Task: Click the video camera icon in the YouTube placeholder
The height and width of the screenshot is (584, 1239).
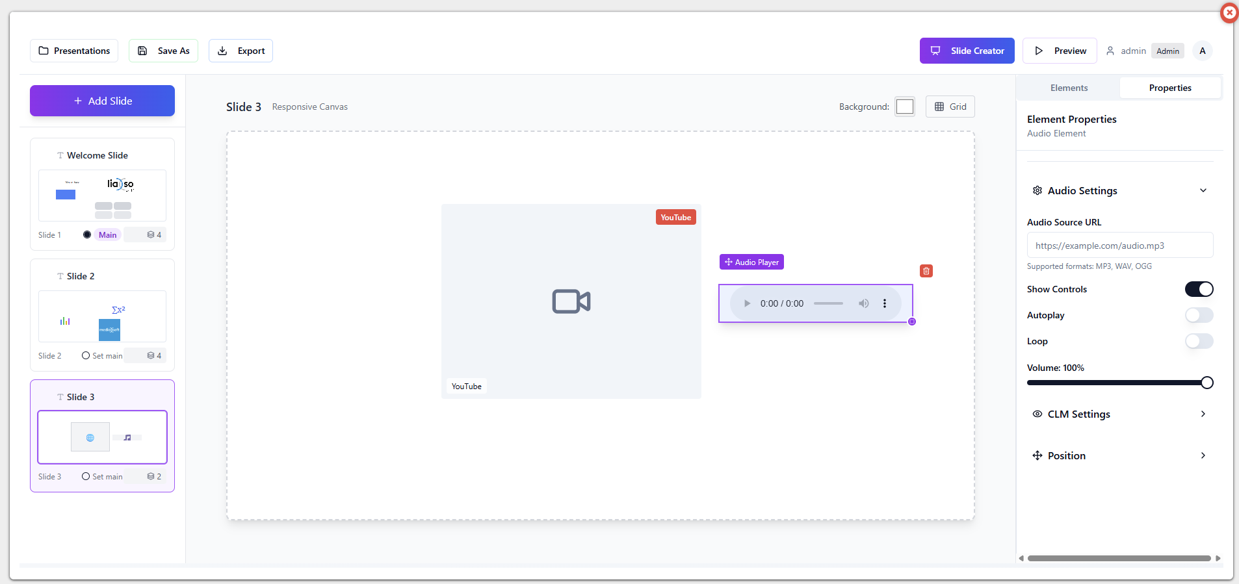Action: click(571, 301)
